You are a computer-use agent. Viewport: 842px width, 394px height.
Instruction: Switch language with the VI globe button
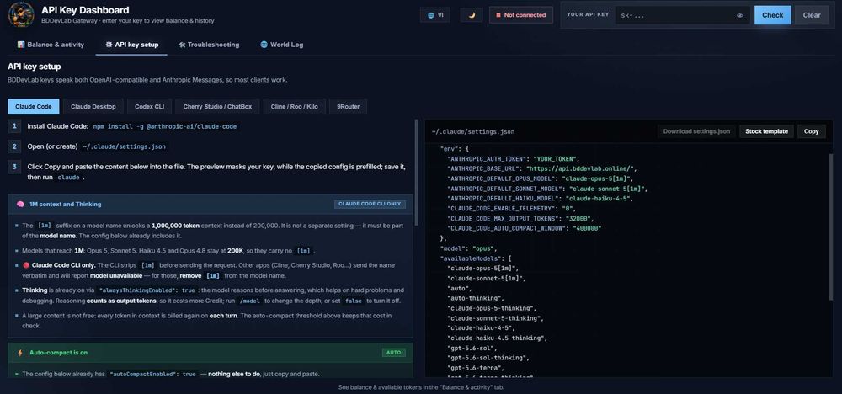pos(435,15)
